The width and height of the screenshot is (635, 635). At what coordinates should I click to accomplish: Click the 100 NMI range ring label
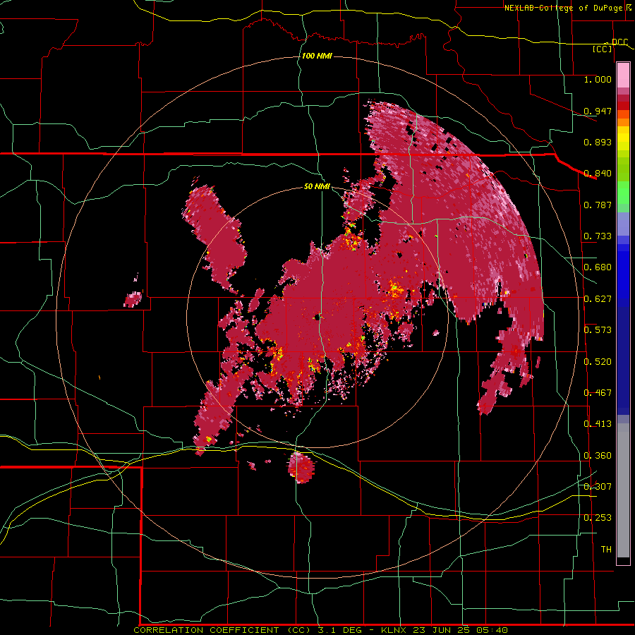[317, 56]
